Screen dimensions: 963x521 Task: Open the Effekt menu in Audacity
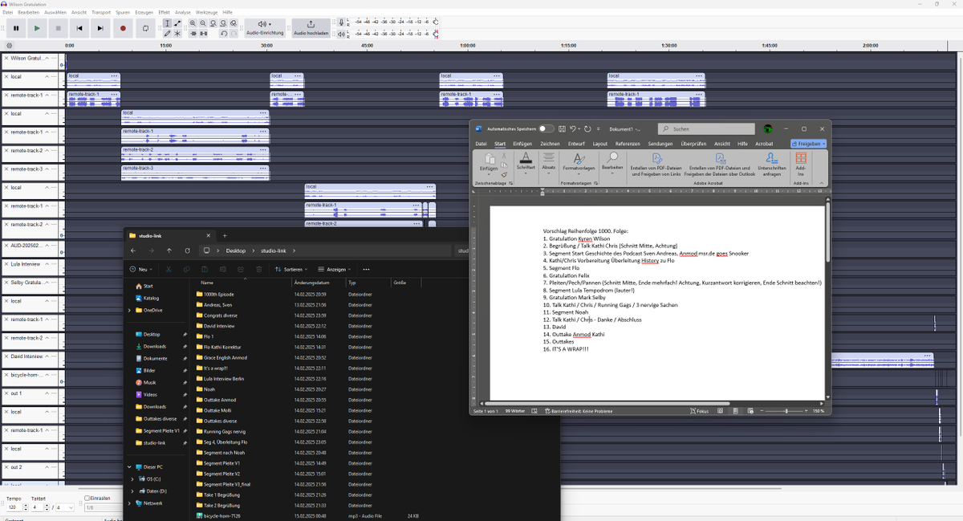[x=164, y=13]
